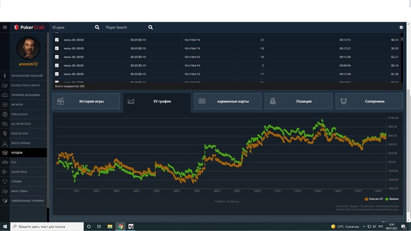
Task: Click the anonim72 username
Action: click(x=28, y=64)
